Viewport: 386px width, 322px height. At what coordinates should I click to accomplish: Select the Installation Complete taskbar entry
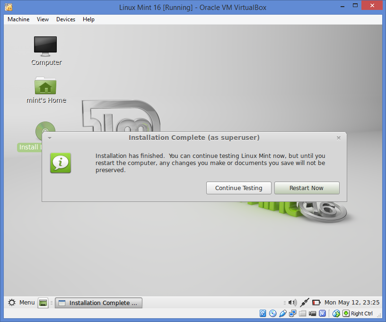[98, 303]
